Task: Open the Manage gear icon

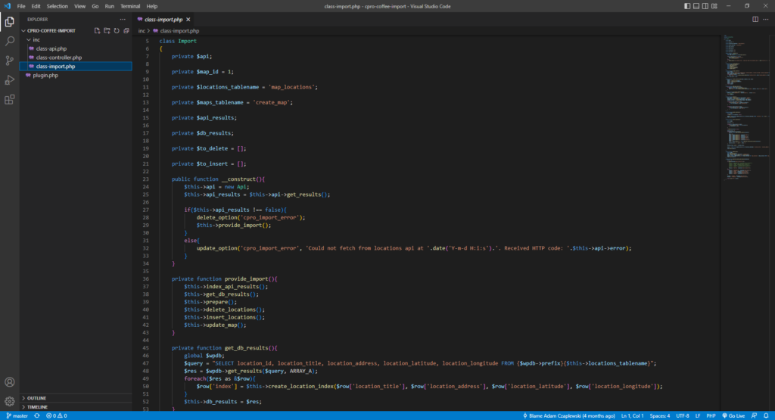Action: pyautogui.click(x=9, y=401)
